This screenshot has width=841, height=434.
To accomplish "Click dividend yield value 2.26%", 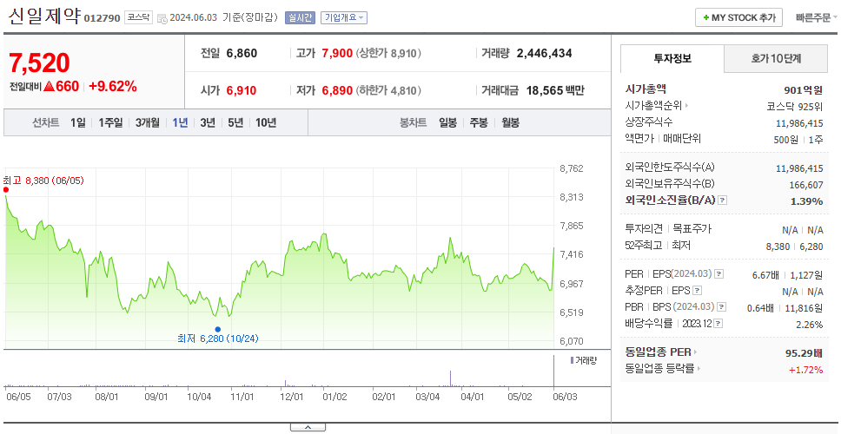I will [810, 324].
